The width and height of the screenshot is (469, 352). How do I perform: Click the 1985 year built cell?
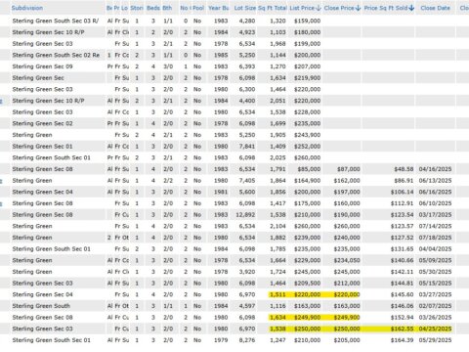pyautogui.click(x=221, y=55)
